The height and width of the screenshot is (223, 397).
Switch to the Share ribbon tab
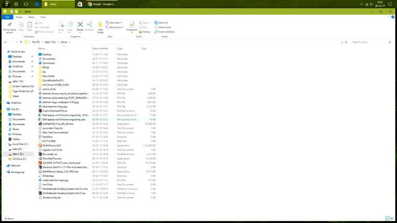point(31,17)
